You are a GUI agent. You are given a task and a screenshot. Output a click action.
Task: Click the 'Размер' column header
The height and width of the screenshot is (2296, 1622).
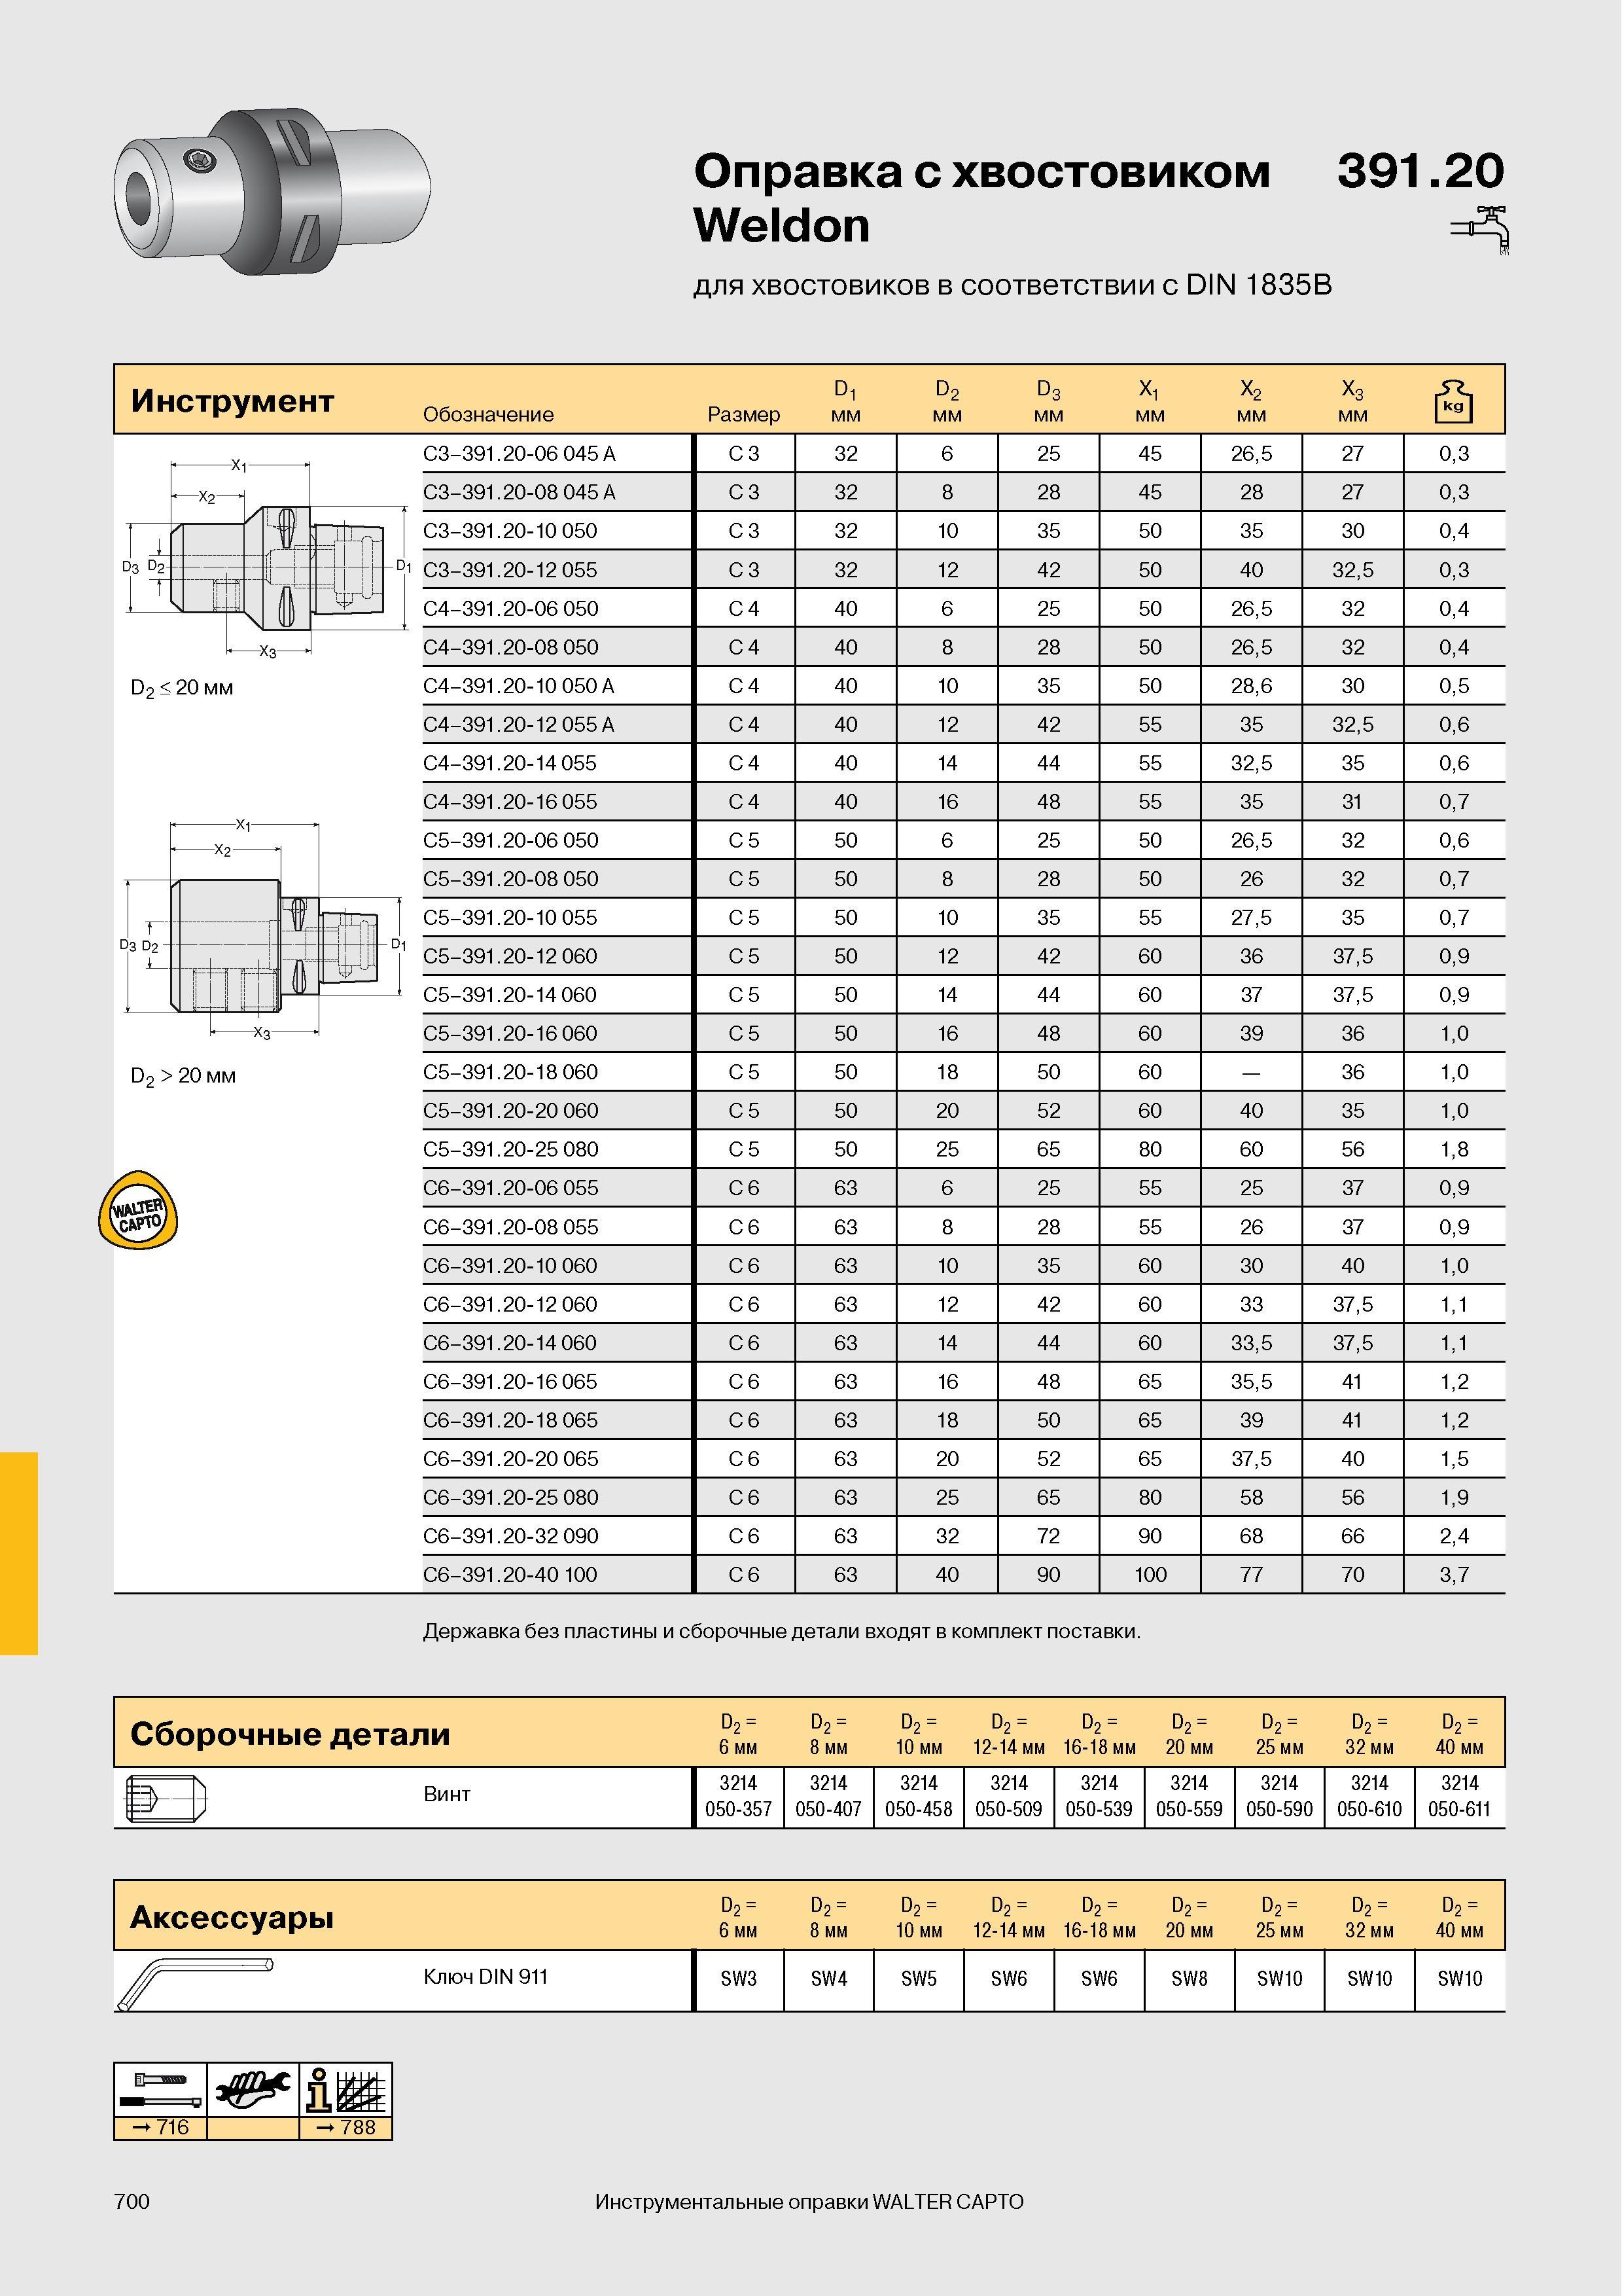[x=743, y=414]
